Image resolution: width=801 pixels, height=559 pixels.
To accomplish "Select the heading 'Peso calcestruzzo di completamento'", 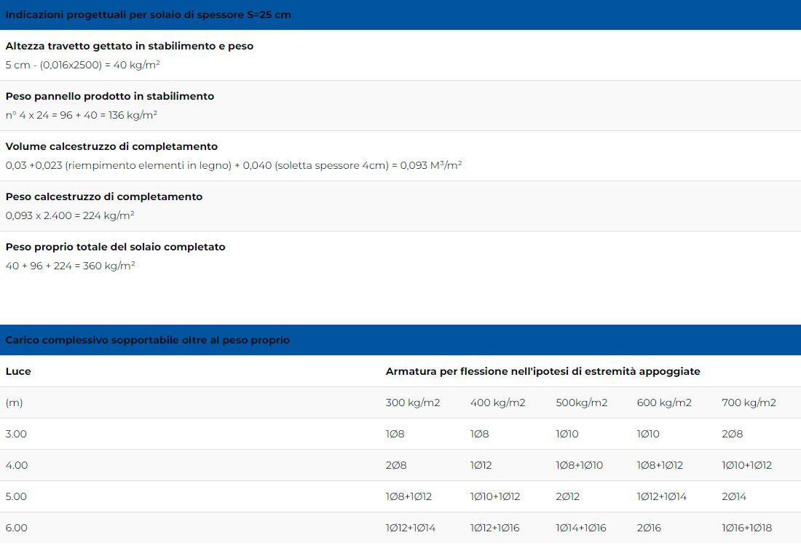I will [x=103, y=197].
